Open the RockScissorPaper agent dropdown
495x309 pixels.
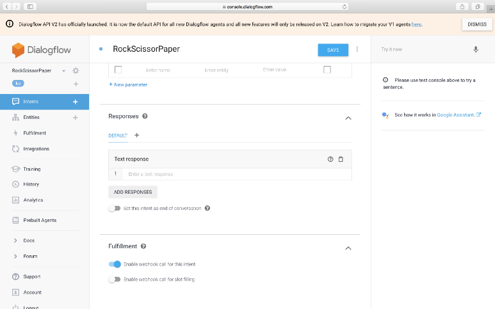[x=63, y=70]
